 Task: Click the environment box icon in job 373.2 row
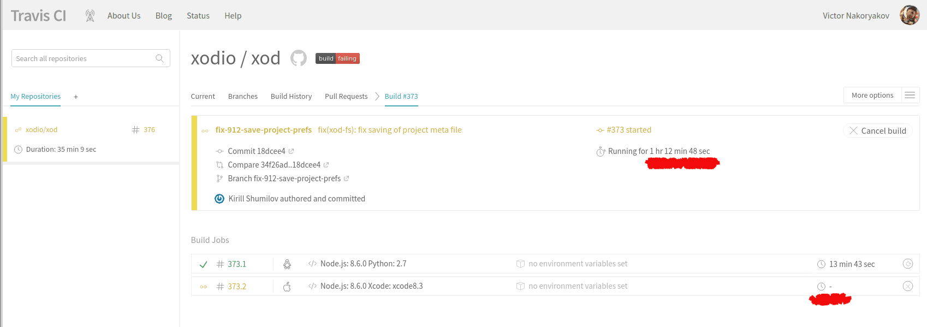(x=520, y=286)
